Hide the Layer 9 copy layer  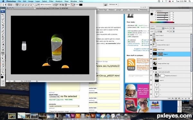tap(151, 50)
